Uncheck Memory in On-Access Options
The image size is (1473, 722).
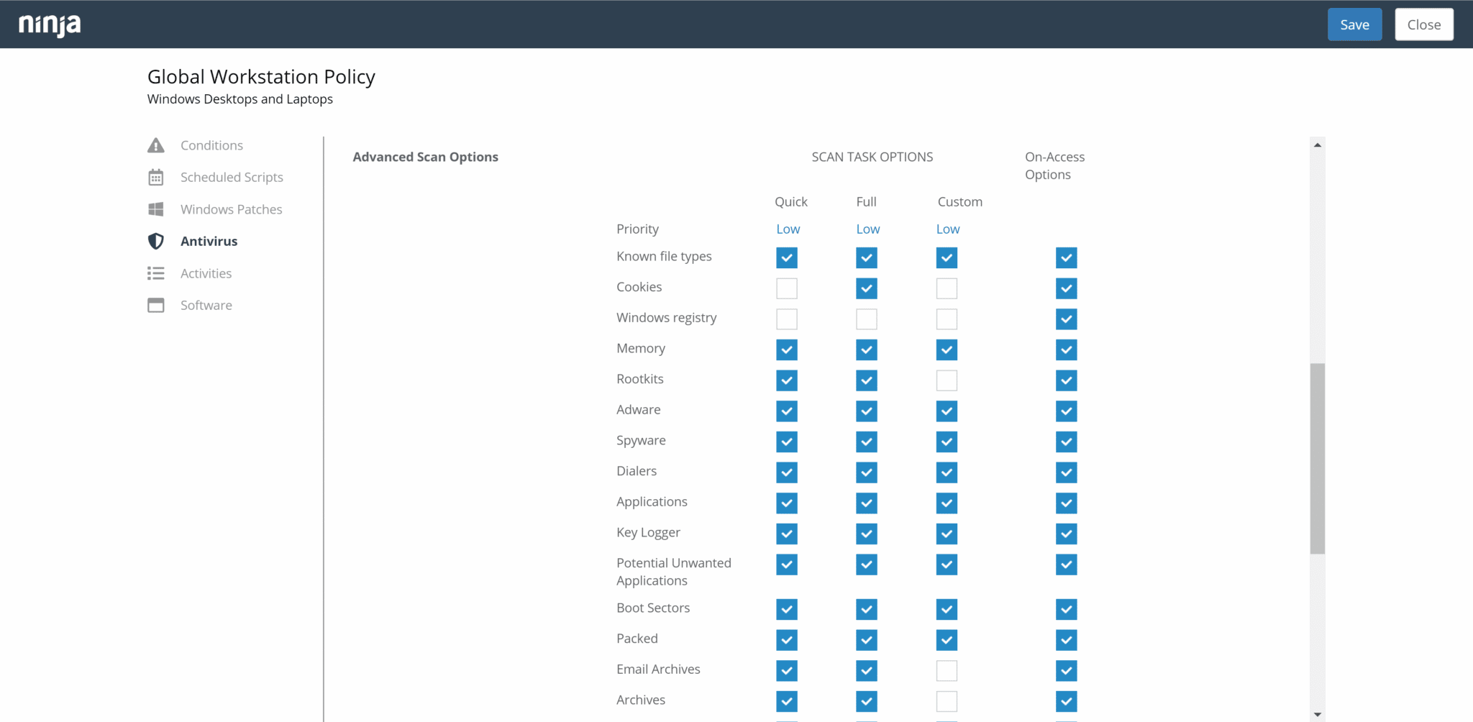pyautogui.click(x=1066, y=349)
